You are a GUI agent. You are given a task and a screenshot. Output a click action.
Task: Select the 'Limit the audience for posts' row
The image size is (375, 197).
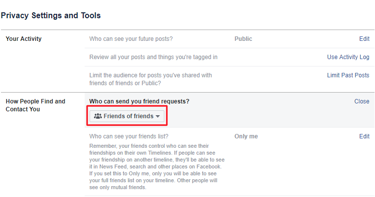click(x=151, y=79)
